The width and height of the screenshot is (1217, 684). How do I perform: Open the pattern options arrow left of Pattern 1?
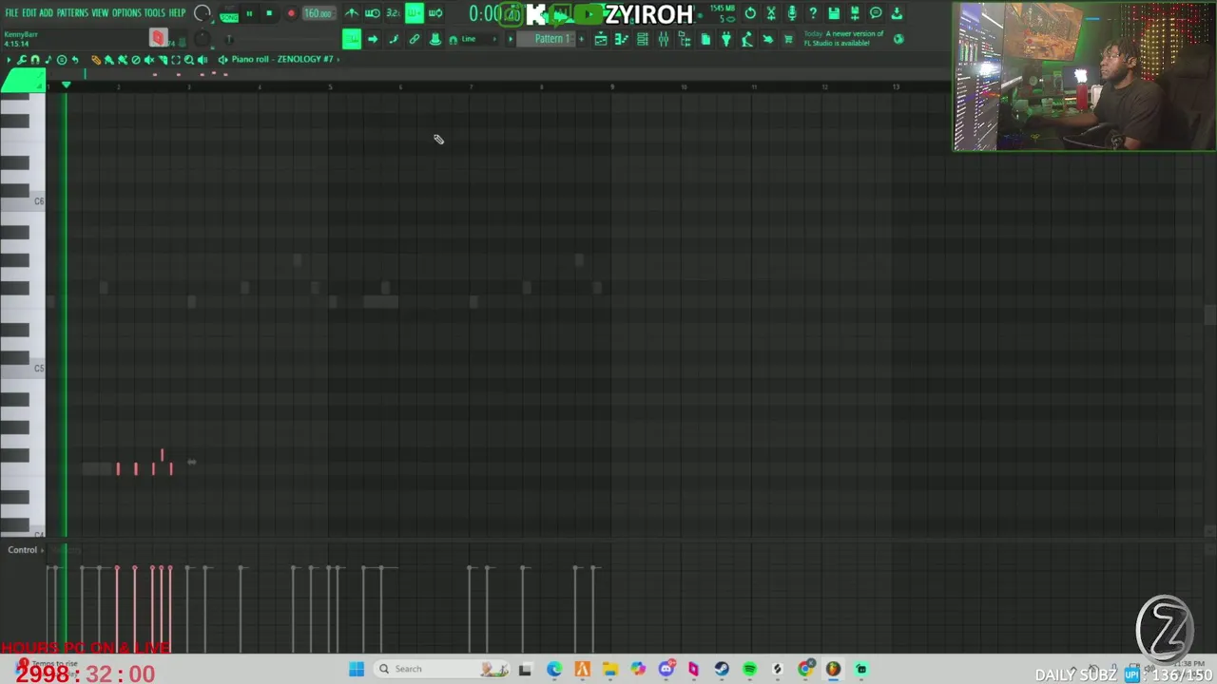(x=511, y=39)
